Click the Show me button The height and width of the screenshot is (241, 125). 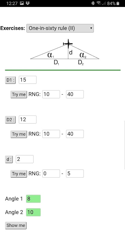pos(16,225)
